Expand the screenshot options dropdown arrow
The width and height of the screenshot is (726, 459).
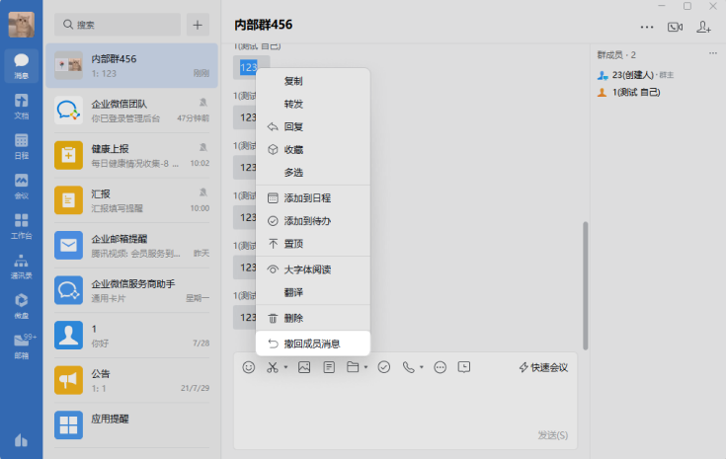[x=286, y=368]
